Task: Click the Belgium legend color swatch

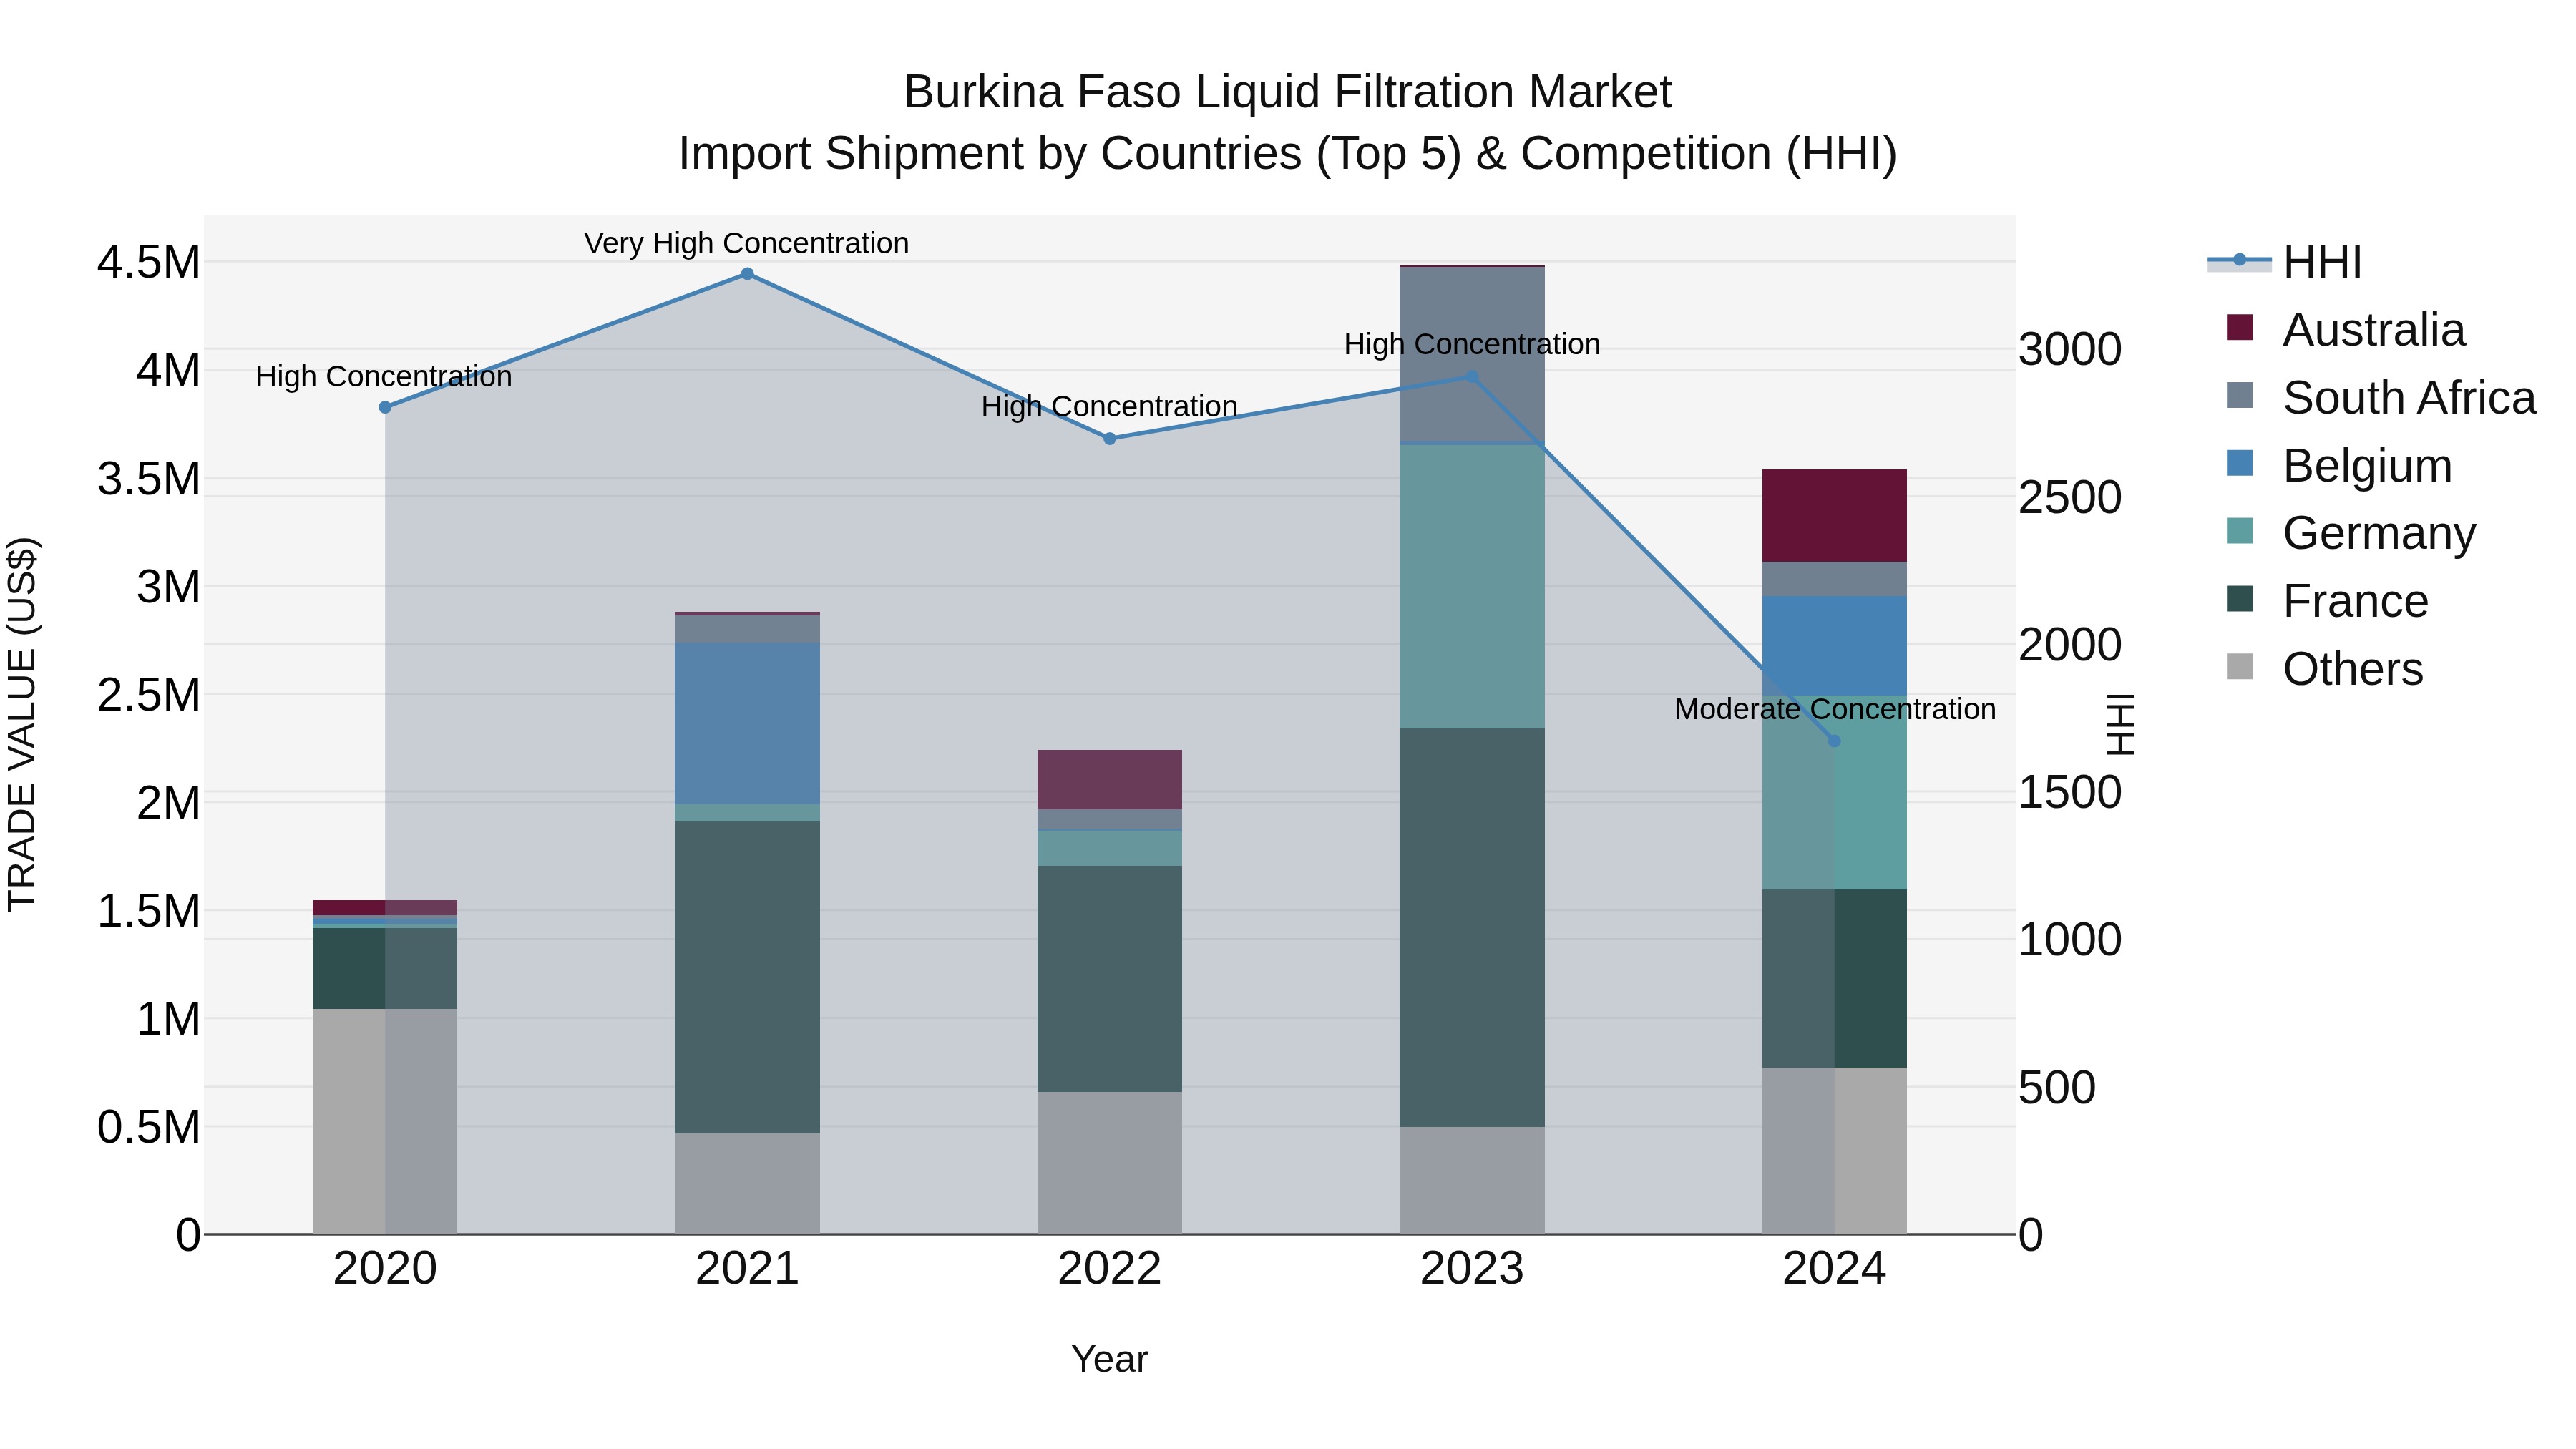Action: coord(2240,464)
